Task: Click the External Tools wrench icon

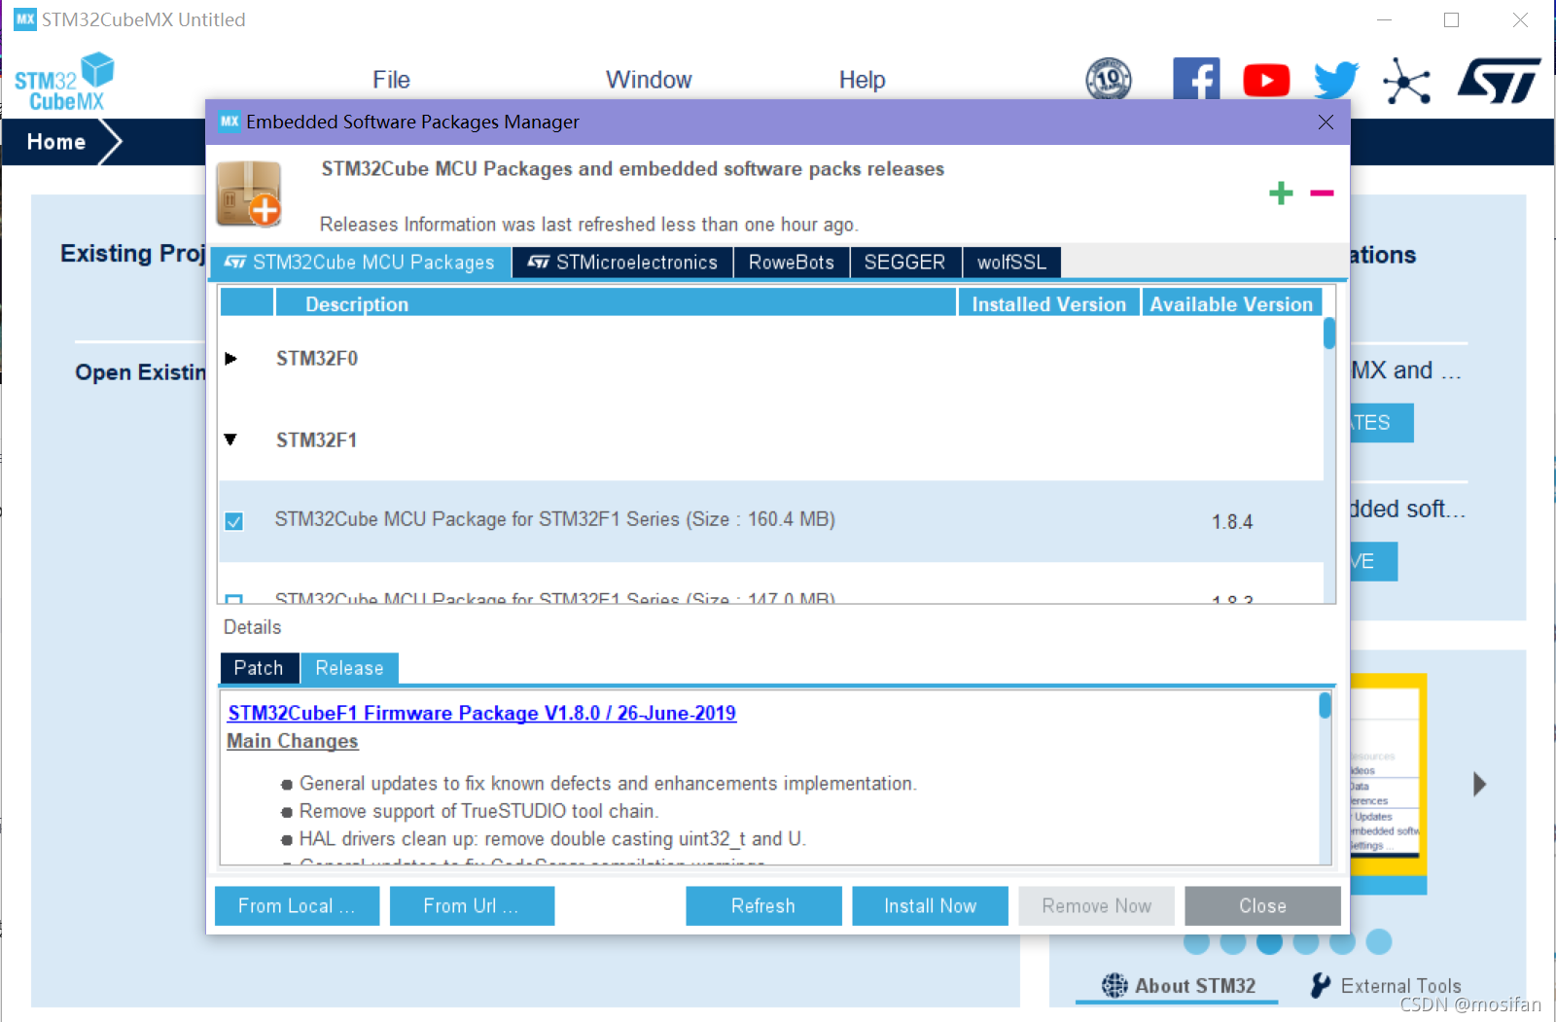Action: coord(1320,985)
